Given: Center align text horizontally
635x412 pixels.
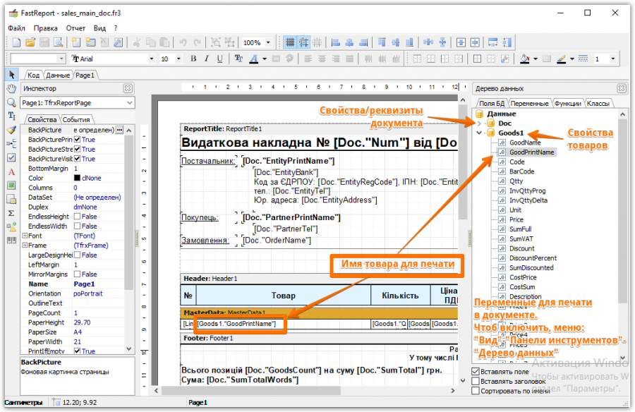Looking at the screenshot, I should pyautogui.click(x=322, y=59).
